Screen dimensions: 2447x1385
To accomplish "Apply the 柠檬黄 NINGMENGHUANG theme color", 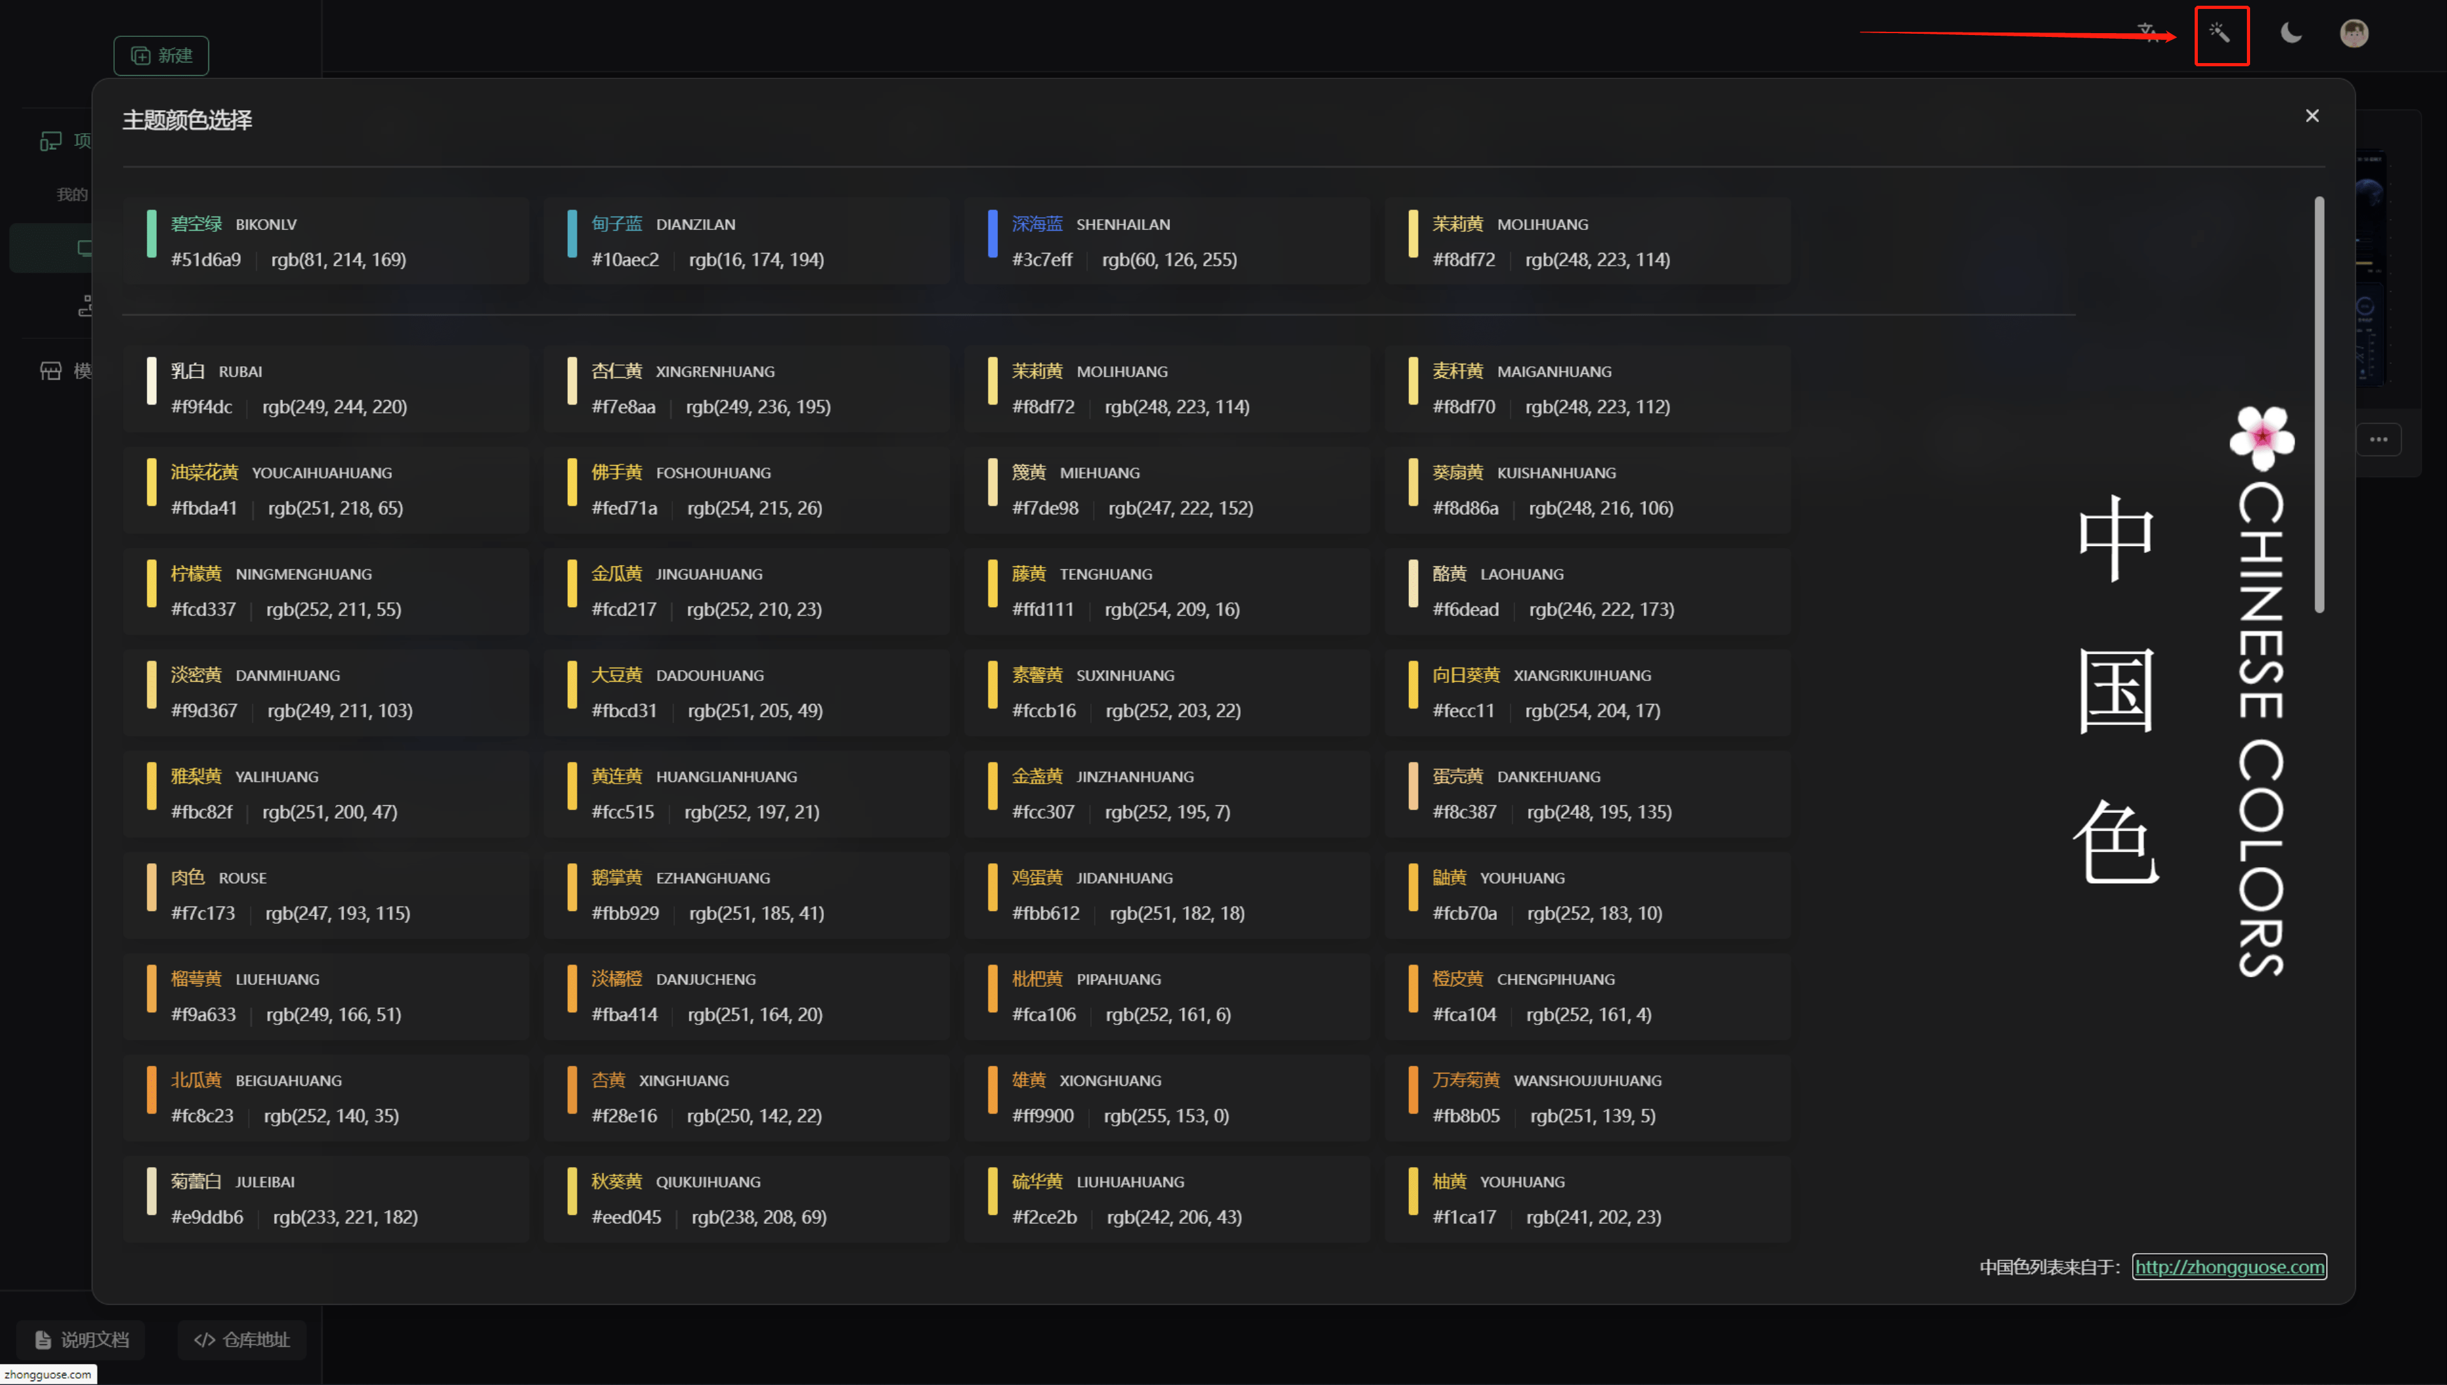I will coord(326,591).
